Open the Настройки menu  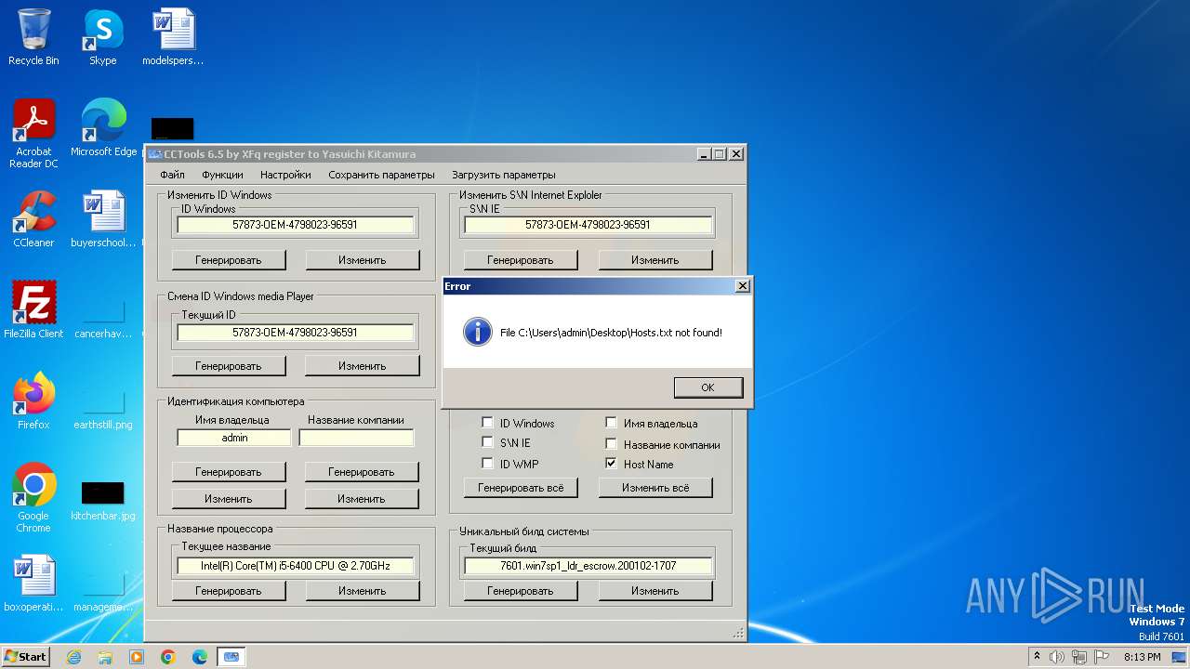[x=285, y=175]
